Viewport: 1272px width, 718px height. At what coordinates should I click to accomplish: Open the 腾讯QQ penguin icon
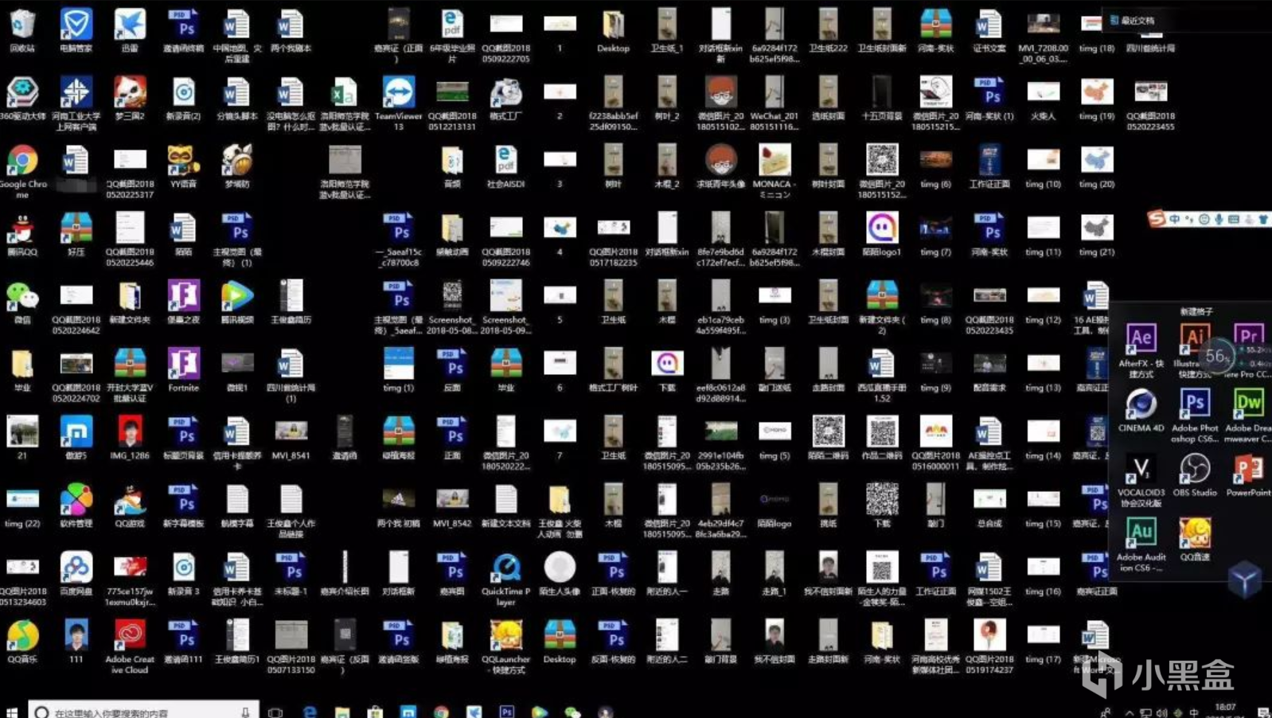click(x=22, y=234)
